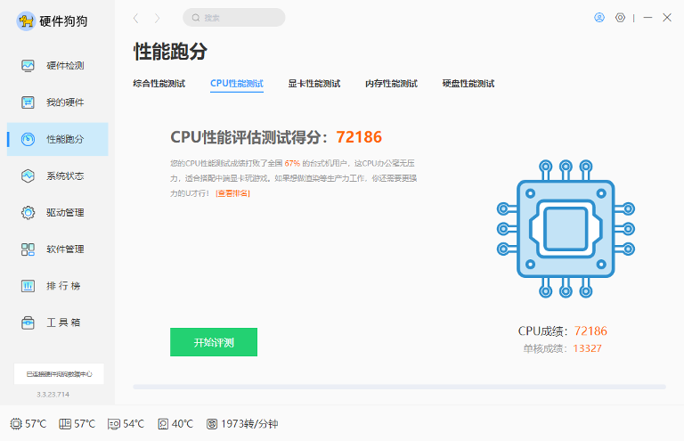Click the CPU成绩 72186 value under chip

pos(590,331)
